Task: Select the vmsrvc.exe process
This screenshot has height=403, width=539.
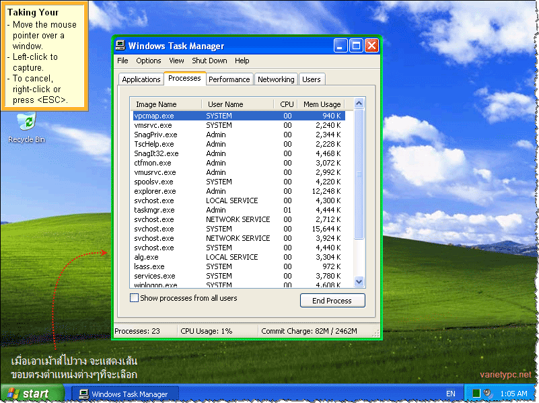Action: (x=239, y=125)
